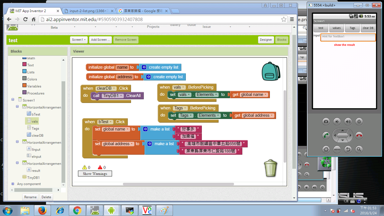Click the browser reload button
384x216 pixels.
(x=25, y=19)
